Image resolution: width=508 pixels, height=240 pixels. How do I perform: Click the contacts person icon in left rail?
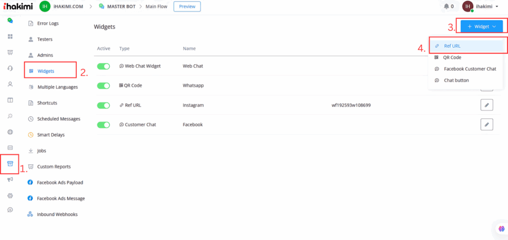10,84
